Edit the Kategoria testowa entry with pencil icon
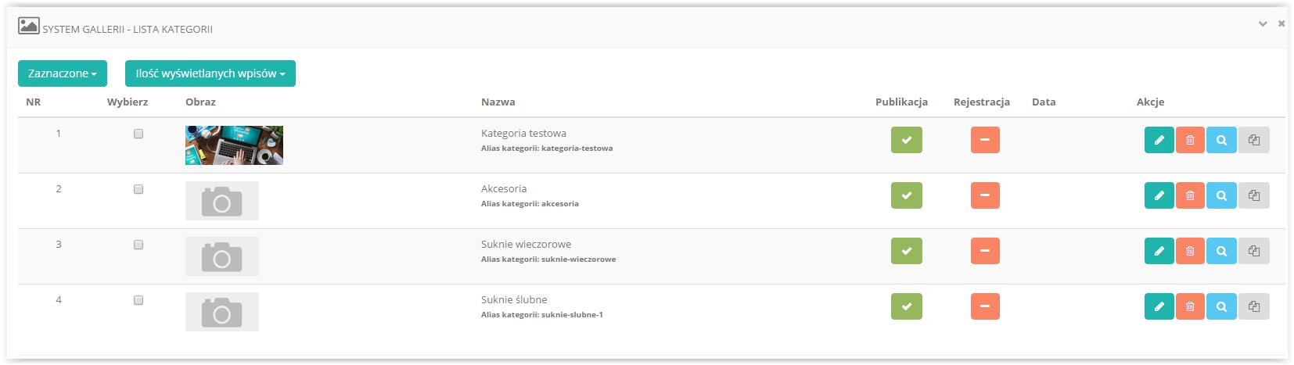This screenshot has width=1294, height=365. 1159,140
